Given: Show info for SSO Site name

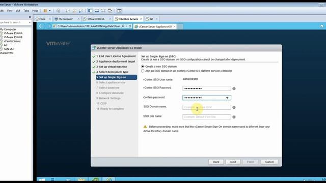Looking at the screenshot, I should [x=234, y=117].
